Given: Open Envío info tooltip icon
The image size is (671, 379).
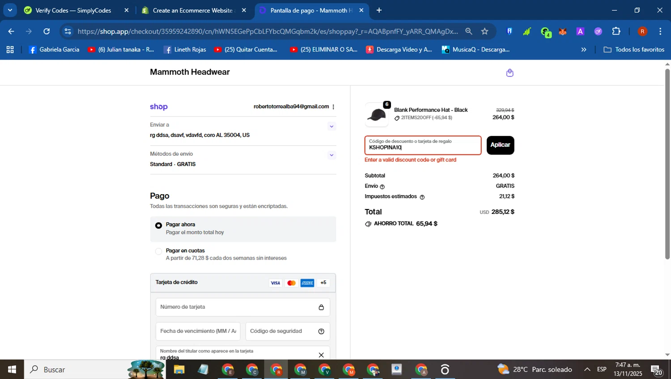Looking at the screenshot, I should (x=382, y=187).
